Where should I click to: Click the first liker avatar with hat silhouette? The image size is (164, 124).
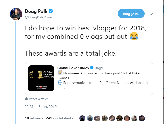(82, 118)
